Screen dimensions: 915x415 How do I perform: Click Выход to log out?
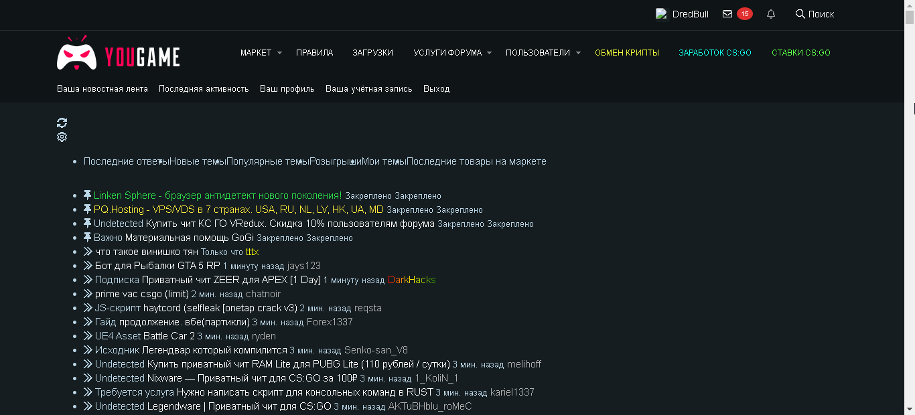[x=436, y=89]
